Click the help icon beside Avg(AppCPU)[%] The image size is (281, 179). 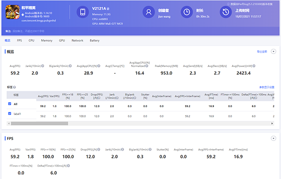click(x=99, y=66)
